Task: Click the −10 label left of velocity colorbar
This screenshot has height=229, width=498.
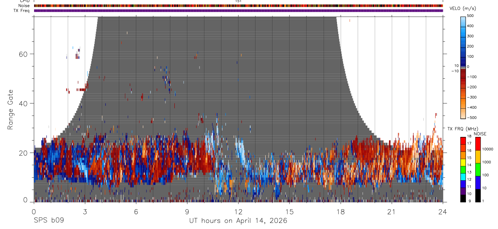Action: click(455, 71)
